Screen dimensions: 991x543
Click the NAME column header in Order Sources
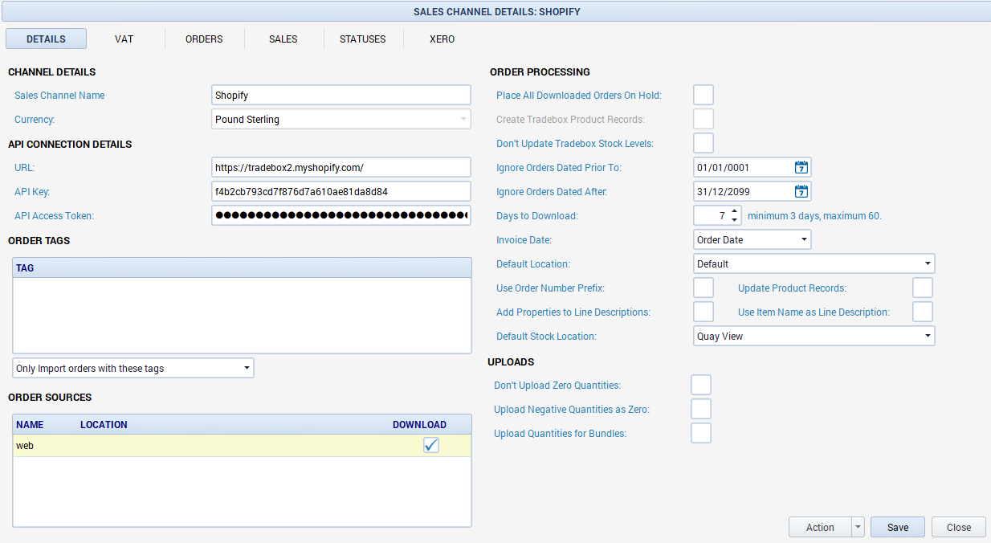coord(46,424)
